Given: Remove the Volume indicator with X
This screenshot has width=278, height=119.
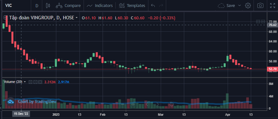Looking at the screenshot, I should [40, 82].
